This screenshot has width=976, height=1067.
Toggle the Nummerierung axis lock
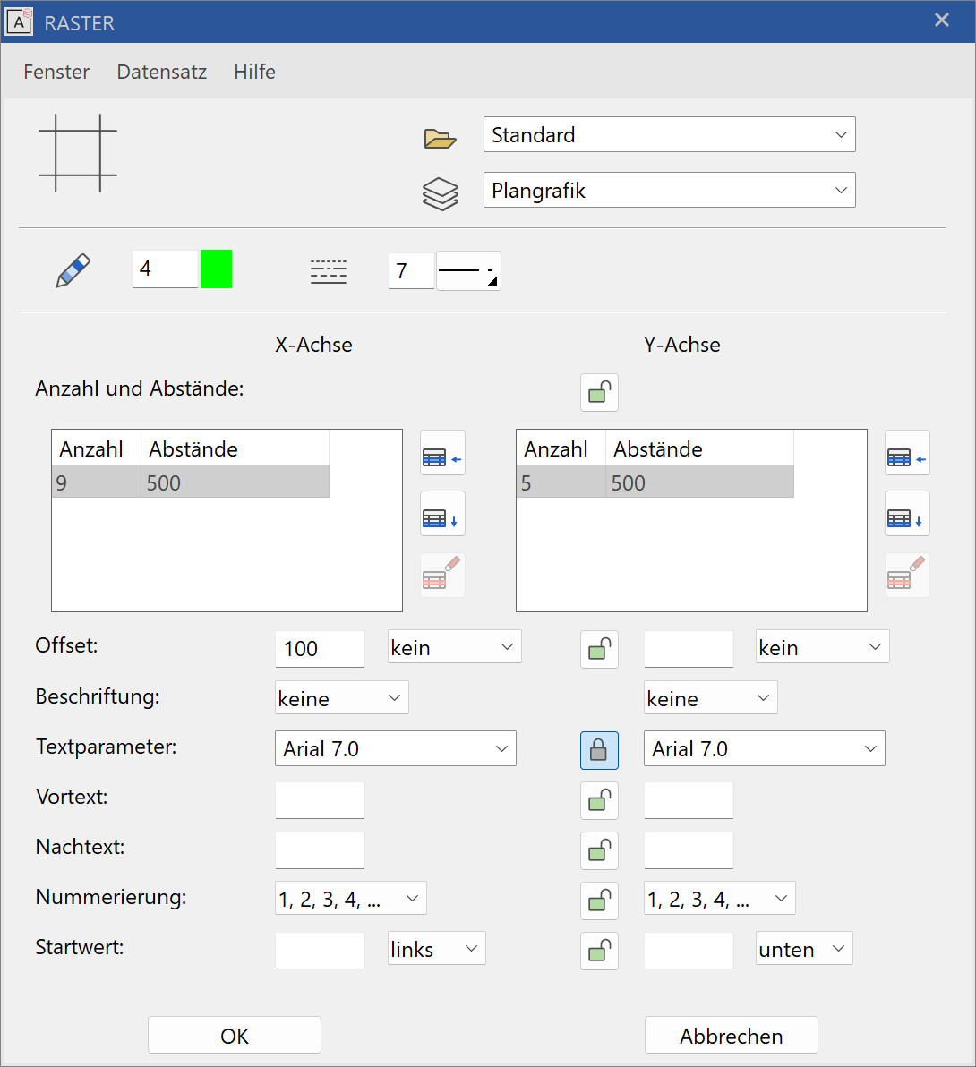(x=600, y=901)
